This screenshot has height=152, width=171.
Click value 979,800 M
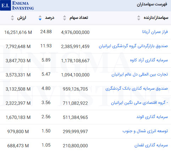click(x=18, y=131)
